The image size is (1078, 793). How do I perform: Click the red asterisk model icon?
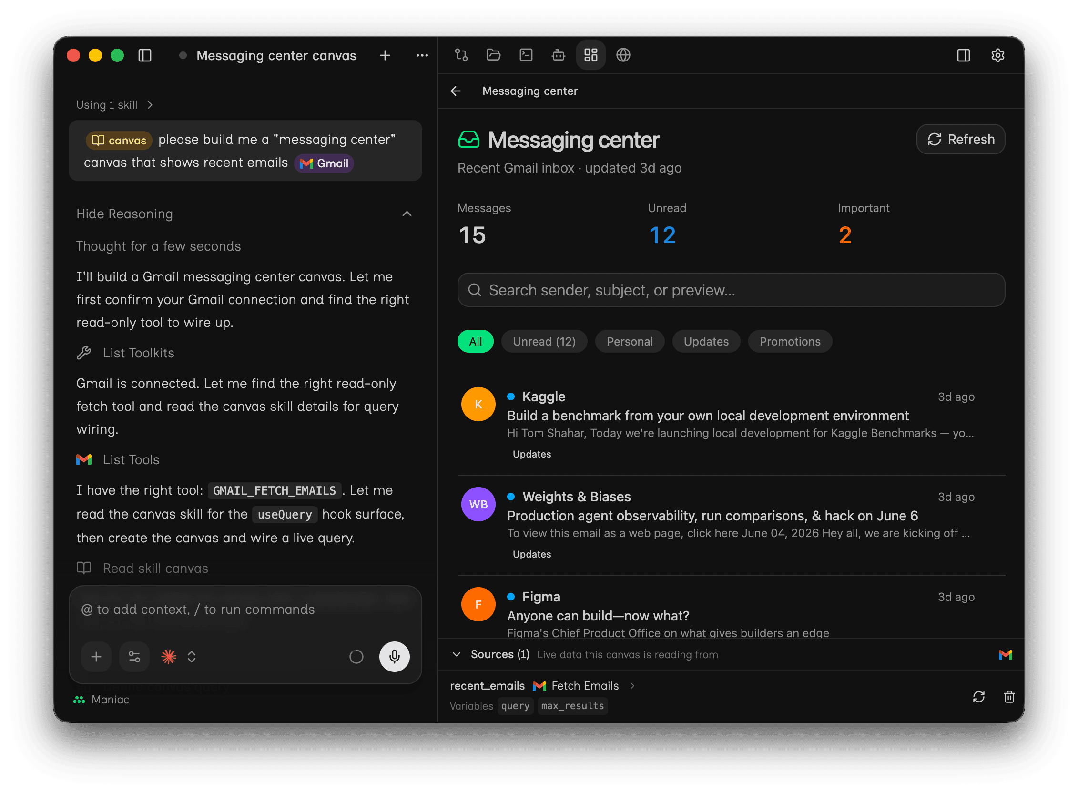[169, 656]
